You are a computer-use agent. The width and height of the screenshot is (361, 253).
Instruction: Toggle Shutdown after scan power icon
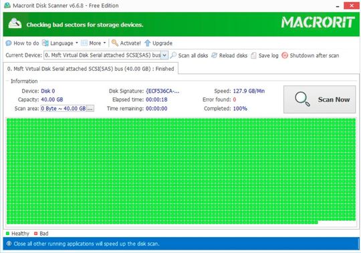click(285, 55)
